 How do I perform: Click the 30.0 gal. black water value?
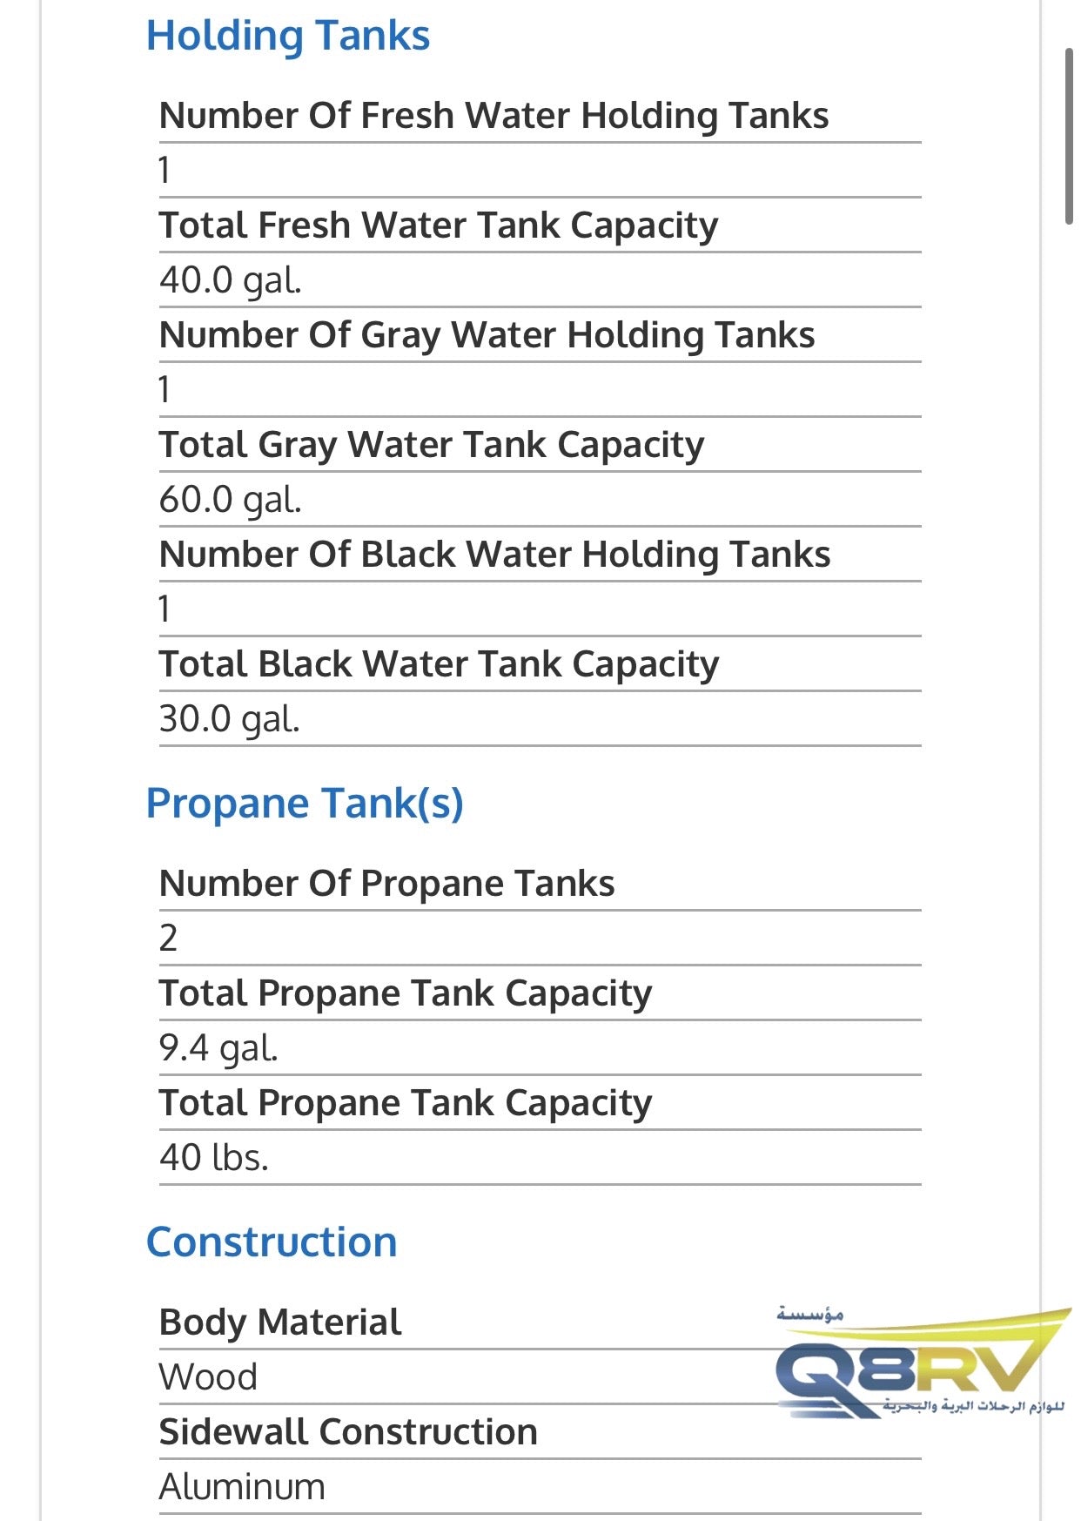click(x=230, y=719)
